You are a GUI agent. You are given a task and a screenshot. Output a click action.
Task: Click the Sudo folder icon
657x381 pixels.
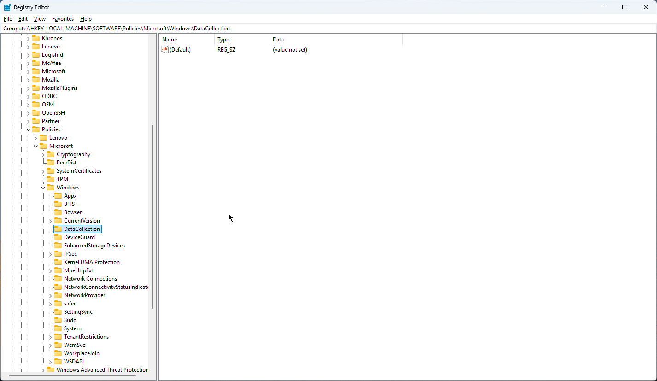(x=58, y=320)
